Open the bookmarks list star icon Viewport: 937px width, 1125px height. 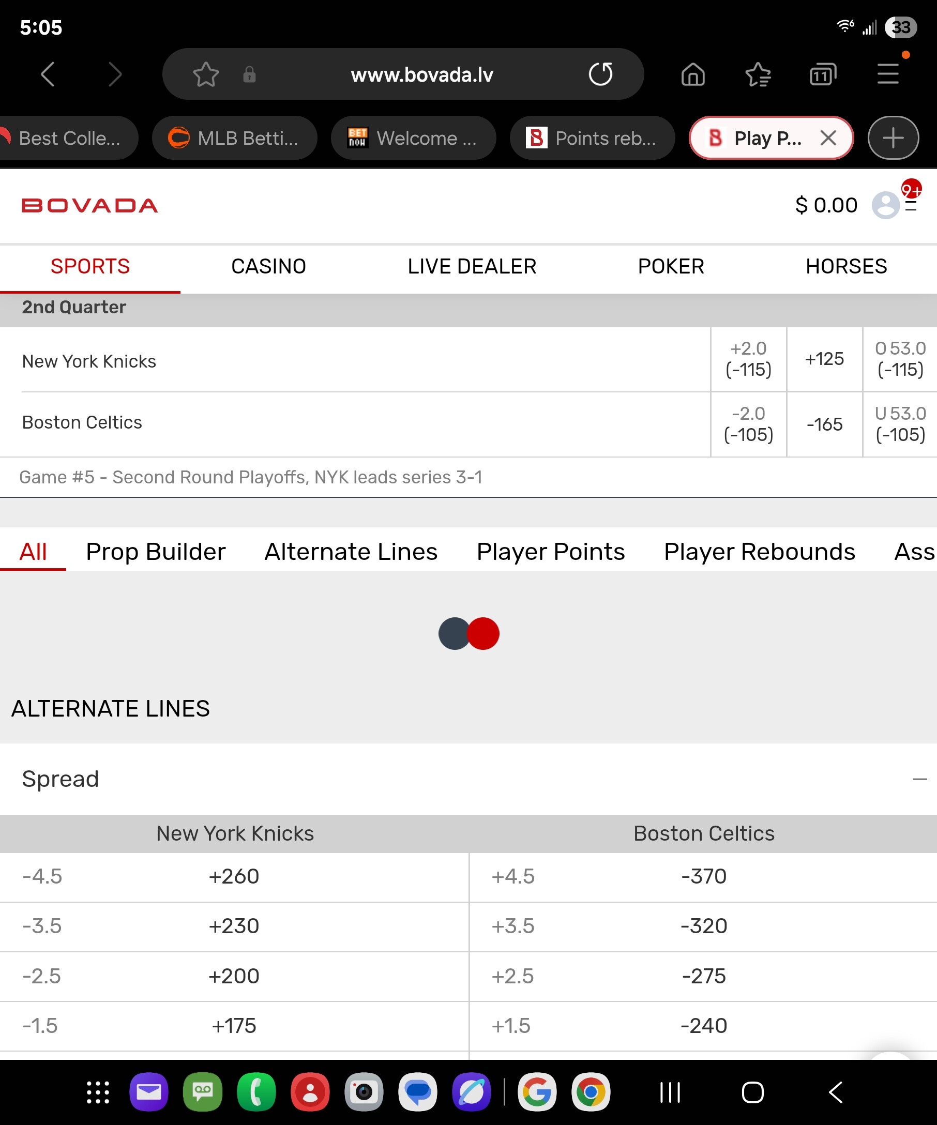[x=758, y=74]
